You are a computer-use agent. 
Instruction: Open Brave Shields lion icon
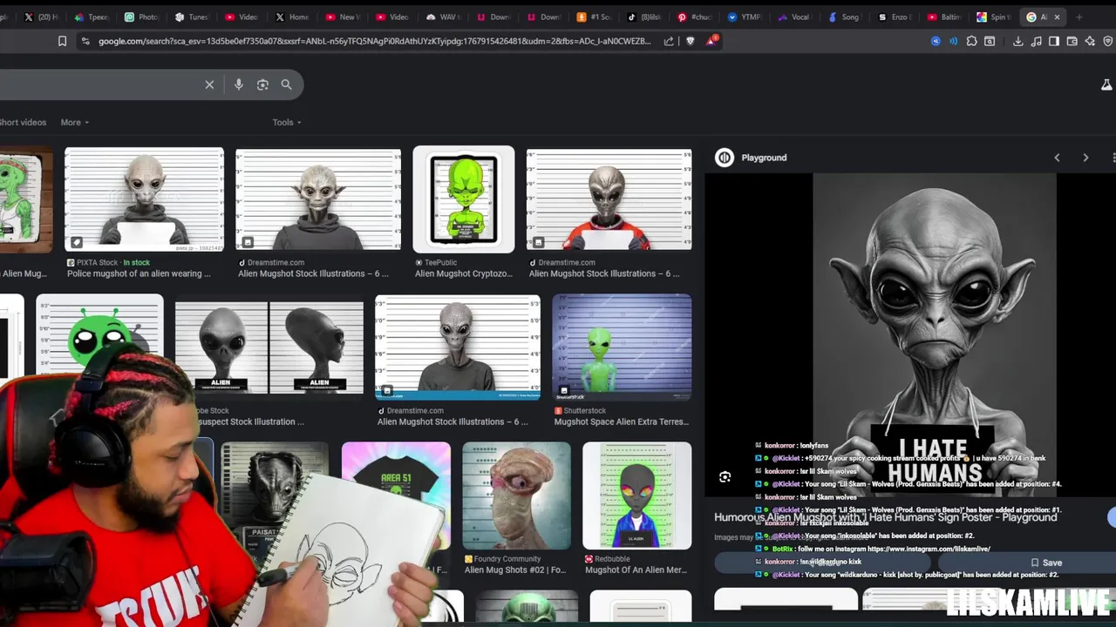691,41
